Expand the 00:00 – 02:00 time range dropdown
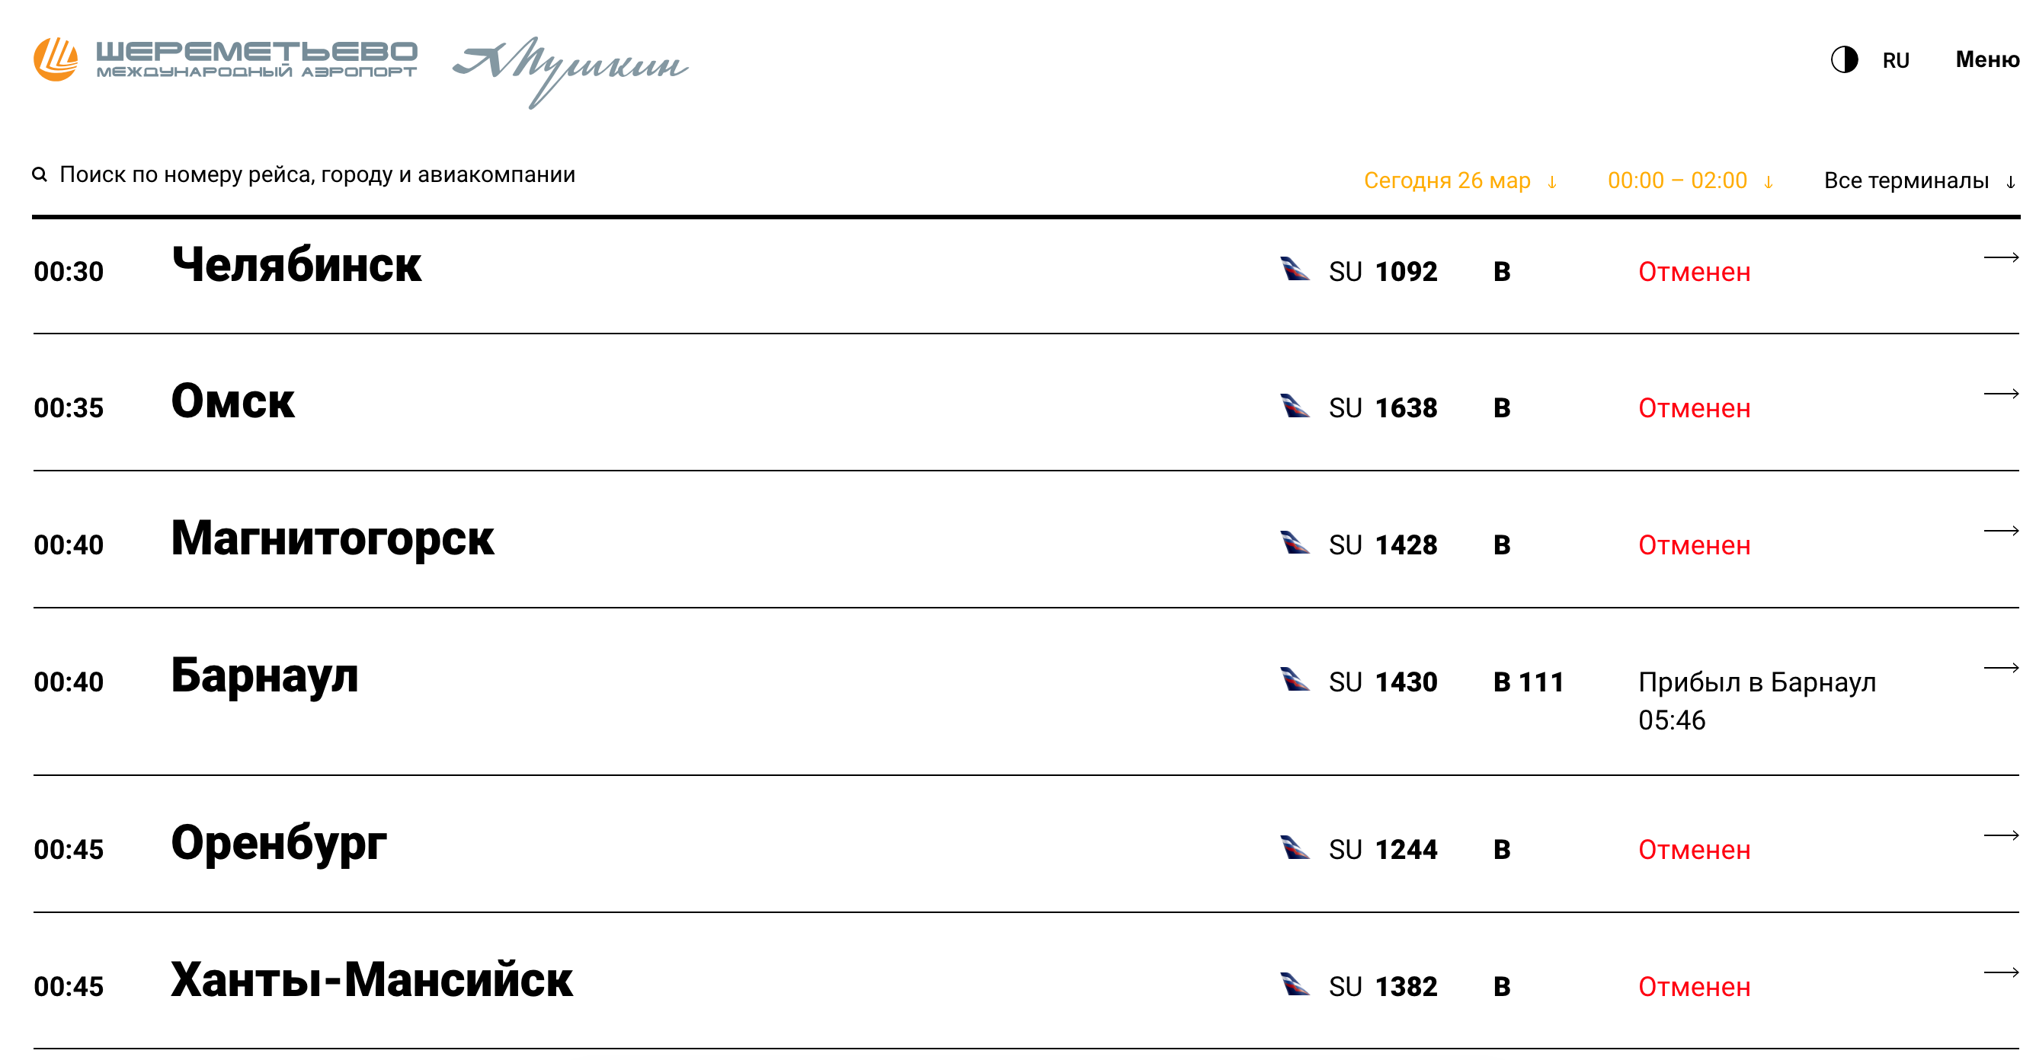2036x1060 pixels. pos(1689,181)
